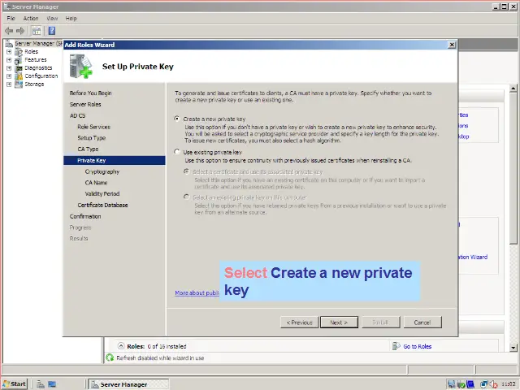Click the Roles label in the tree

click(31, 52)
